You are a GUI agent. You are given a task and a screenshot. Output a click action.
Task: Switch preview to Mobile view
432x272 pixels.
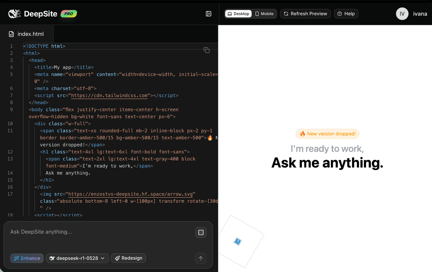264,13
